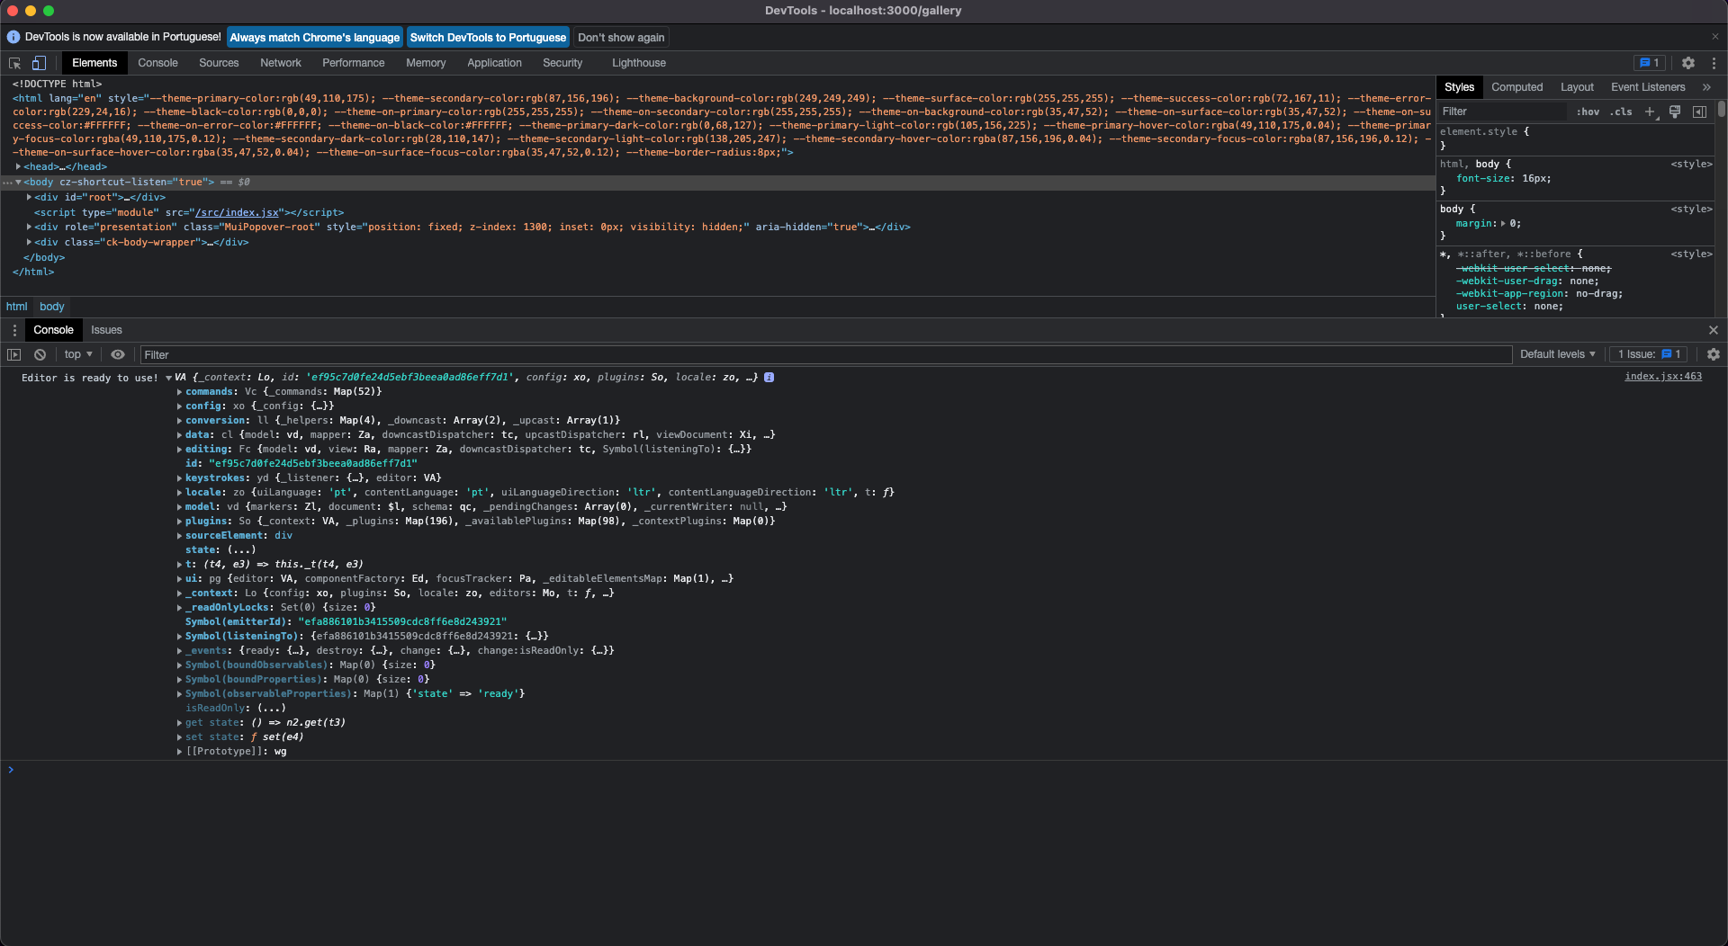Clear the console with the no-entry icon
Screen dimensions: 1728x946
[40, 354]
